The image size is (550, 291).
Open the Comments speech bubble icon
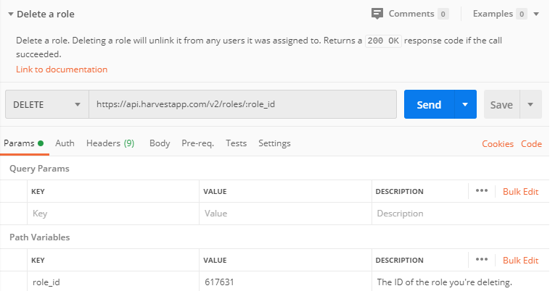(x=377, y=14)
